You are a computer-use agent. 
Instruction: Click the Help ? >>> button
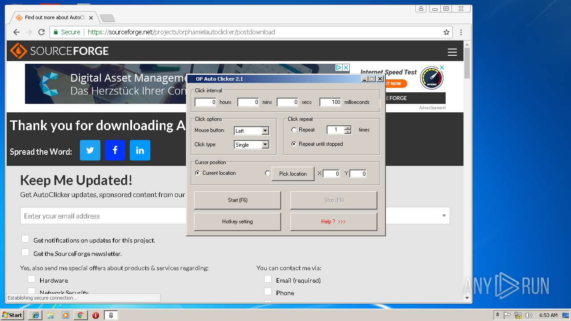[x=334, y=222]
